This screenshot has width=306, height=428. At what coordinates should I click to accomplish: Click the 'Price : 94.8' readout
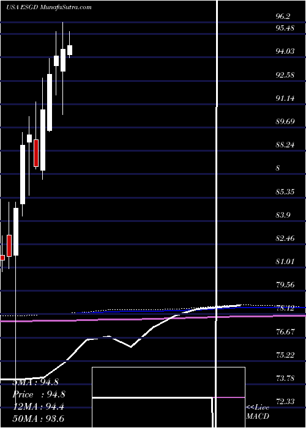click(x=39, y=394)
